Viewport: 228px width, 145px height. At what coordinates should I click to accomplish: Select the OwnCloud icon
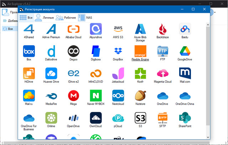pyautogui.click(x=96, y=118)
